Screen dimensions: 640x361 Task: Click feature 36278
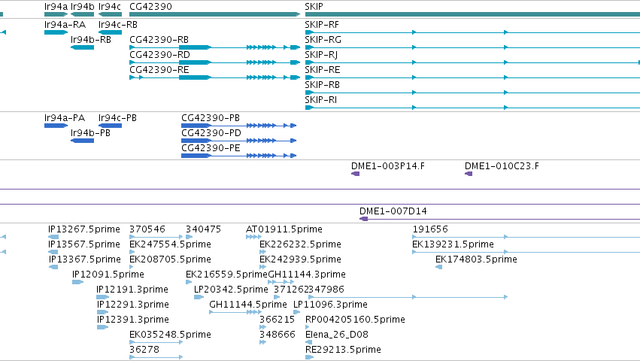coord(156,358)
